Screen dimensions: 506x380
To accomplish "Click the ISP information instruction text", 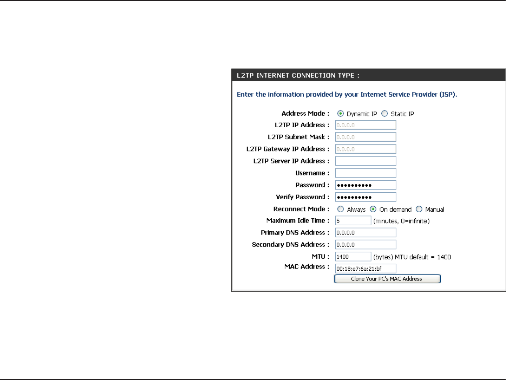I will coord(347,95).
